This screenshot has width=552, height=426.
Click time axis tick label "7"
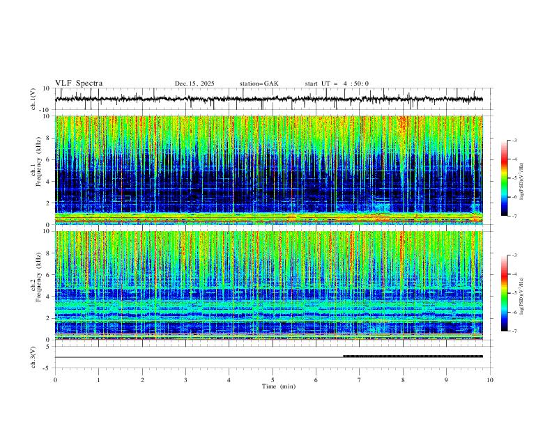coord(360,380)
